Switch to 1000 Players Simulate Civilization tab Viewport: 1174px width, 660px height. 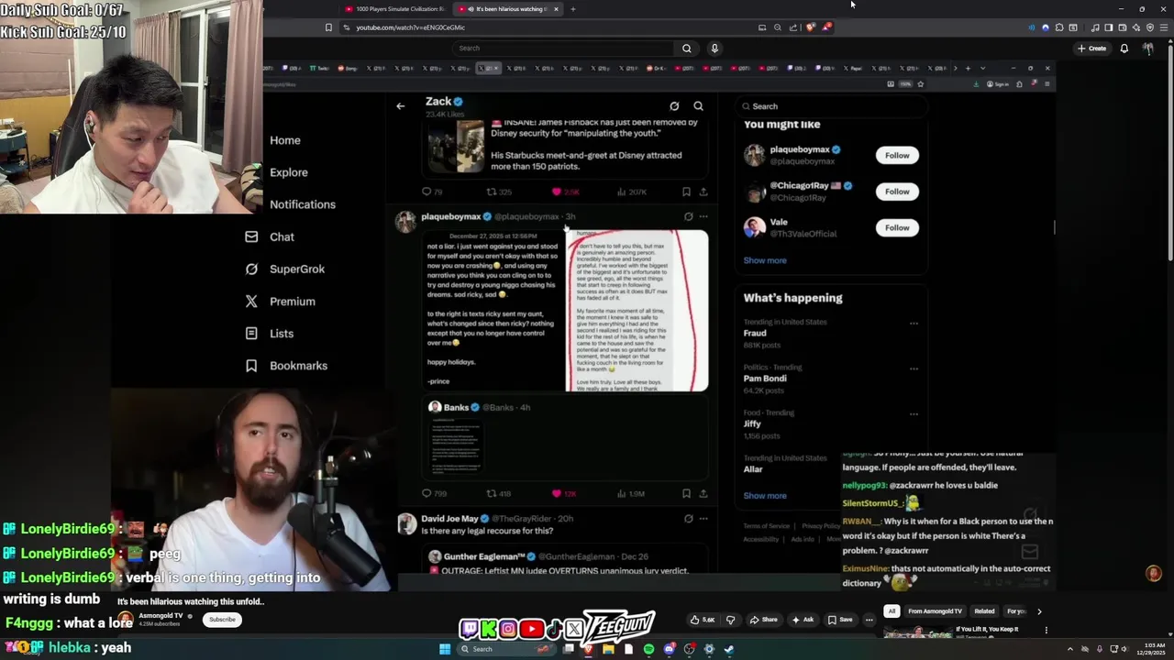(x=395, y=9)
